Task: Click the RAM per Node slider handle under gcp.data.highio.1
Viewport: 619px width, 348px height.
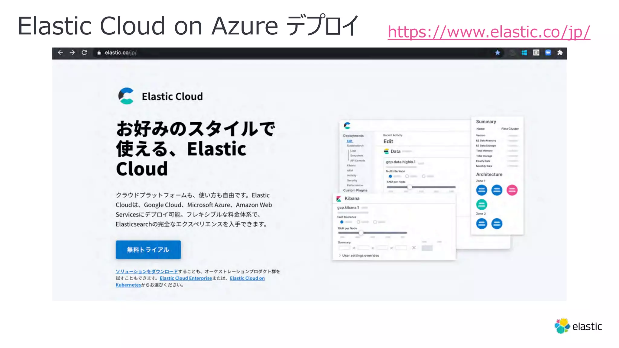Action: point(410,187)
